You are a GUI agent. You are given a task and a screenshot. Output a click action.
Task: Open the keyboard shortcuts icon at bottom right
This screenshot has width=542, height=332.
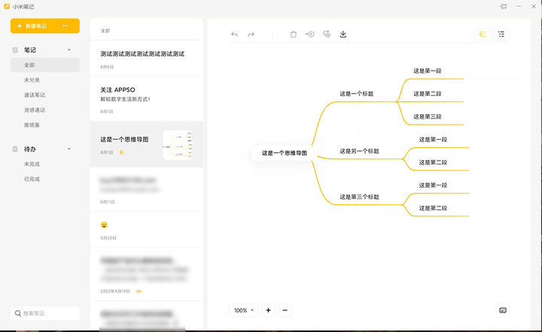click(x=503, y=310)
